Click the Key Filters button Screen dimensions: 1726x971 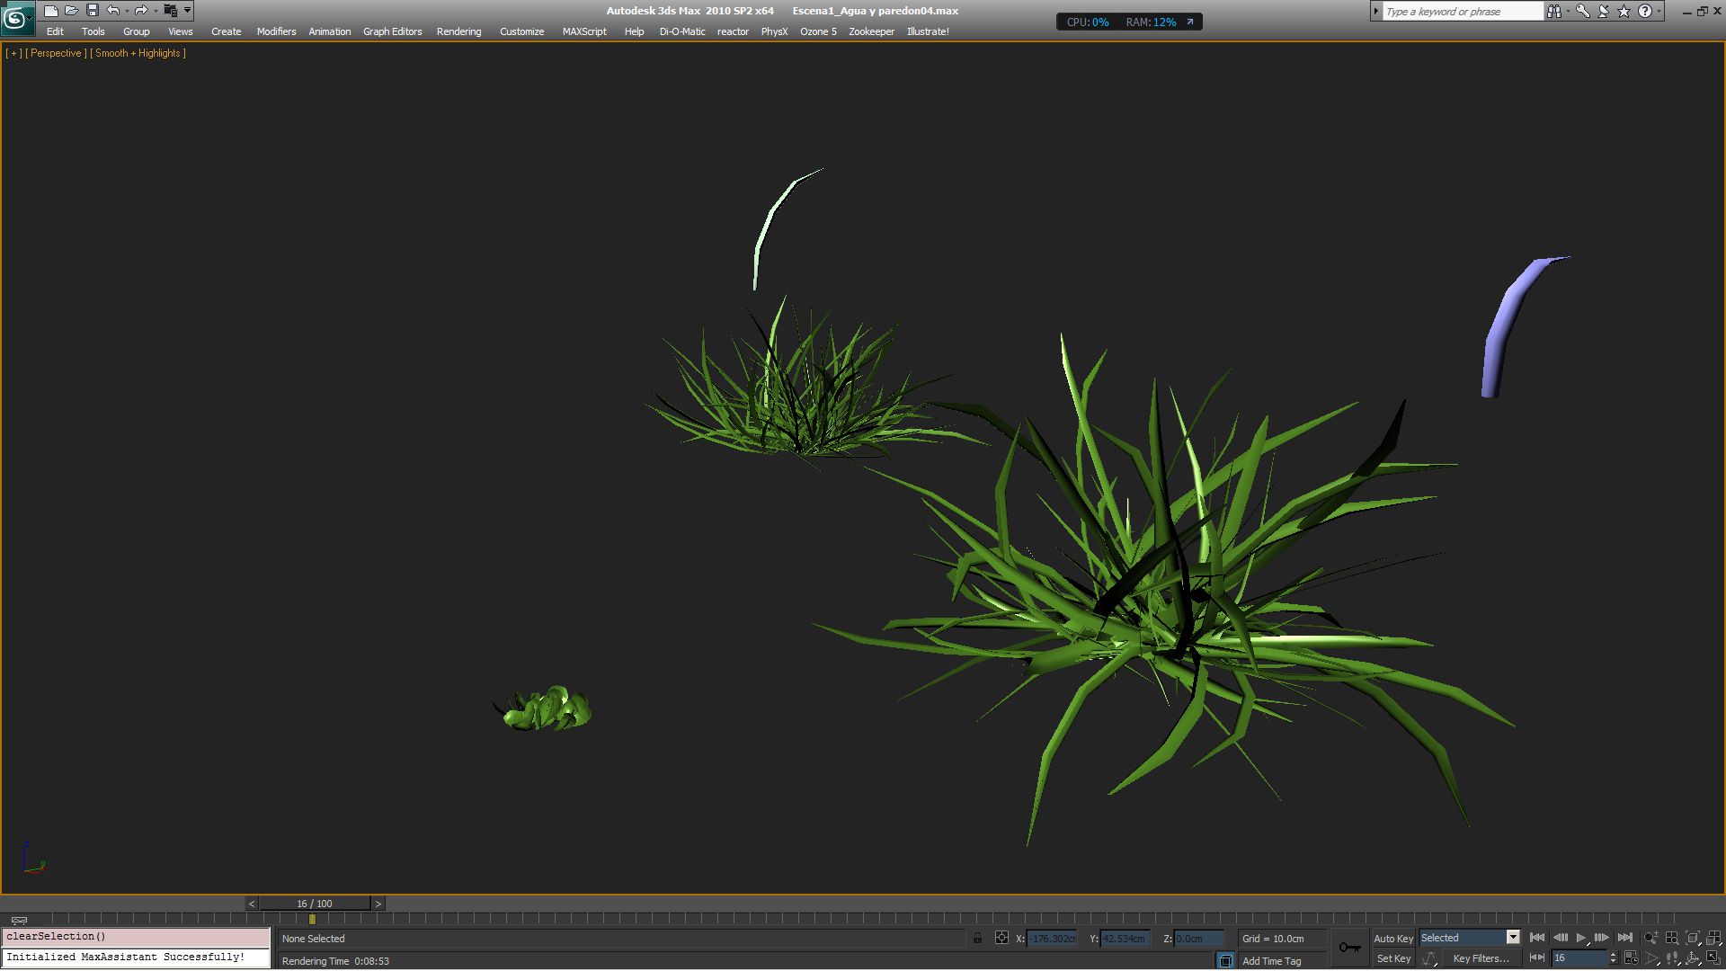(x=1481, y=958)
